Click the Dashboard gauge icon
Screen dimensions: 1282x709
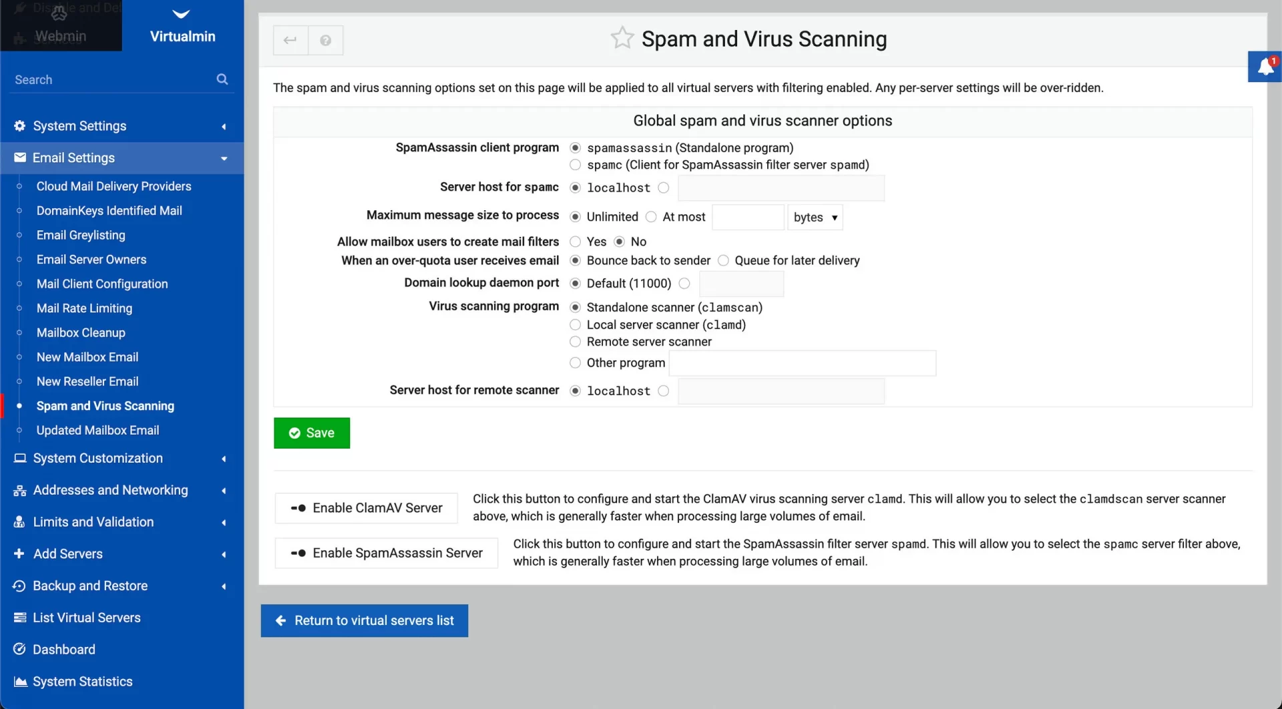click(x=19, y=649)
